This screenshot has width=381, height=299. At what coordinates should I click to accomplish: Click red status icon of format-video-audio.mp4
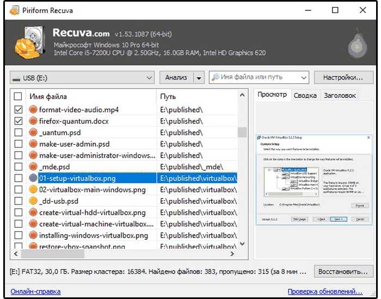[x=33, y=109]
